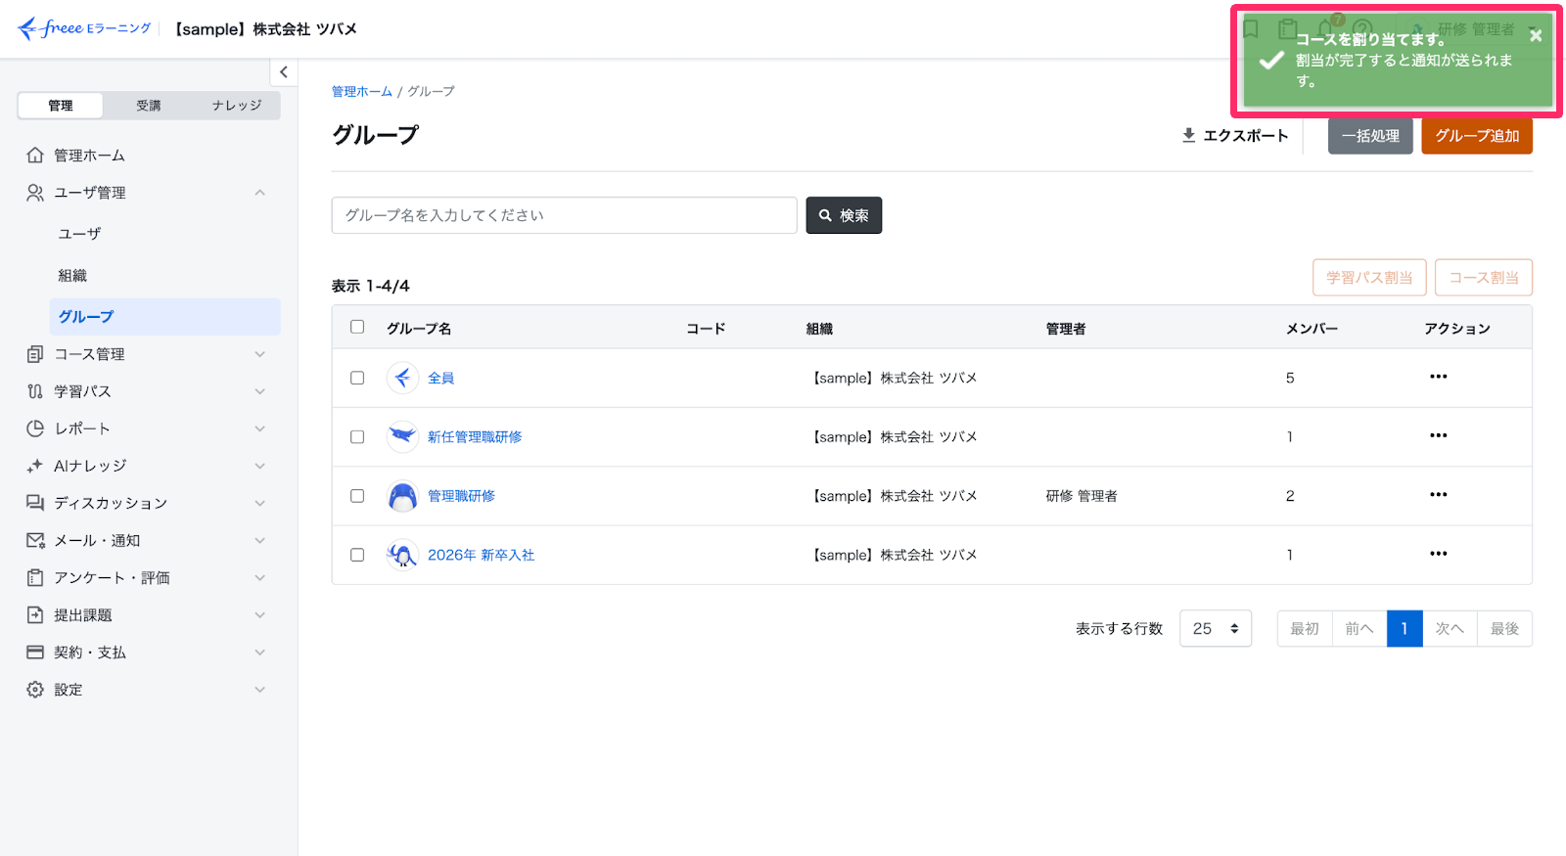Click the people icon for ユーザ管理

pyautogui.click(x=35, y=193)
